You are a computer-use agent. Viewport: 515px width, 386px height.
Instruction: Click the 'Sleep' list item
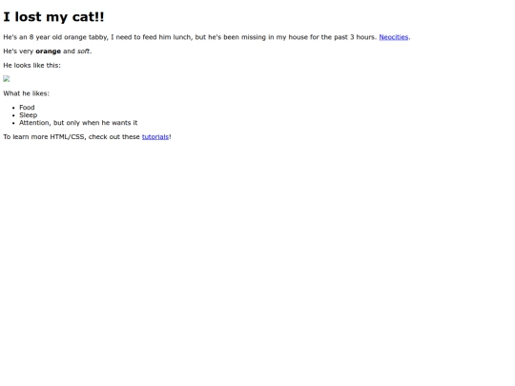pos(29,115)
